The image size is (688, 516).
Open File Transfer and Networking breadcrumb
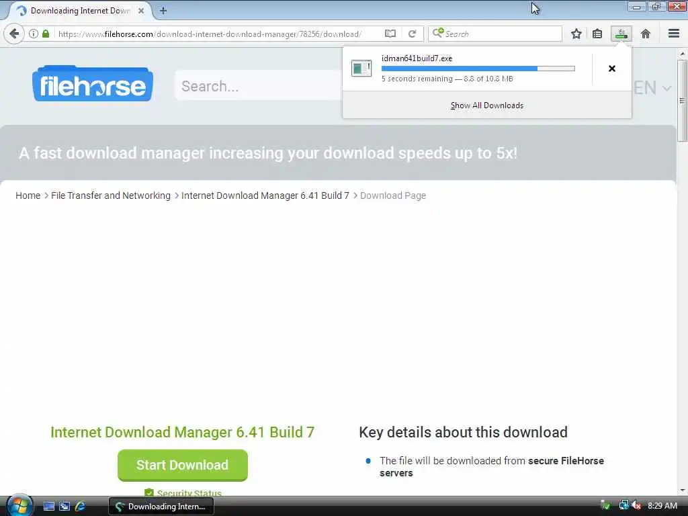click(111, 196)
